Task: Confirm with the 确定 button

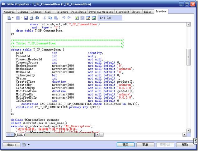Action: 125,145
